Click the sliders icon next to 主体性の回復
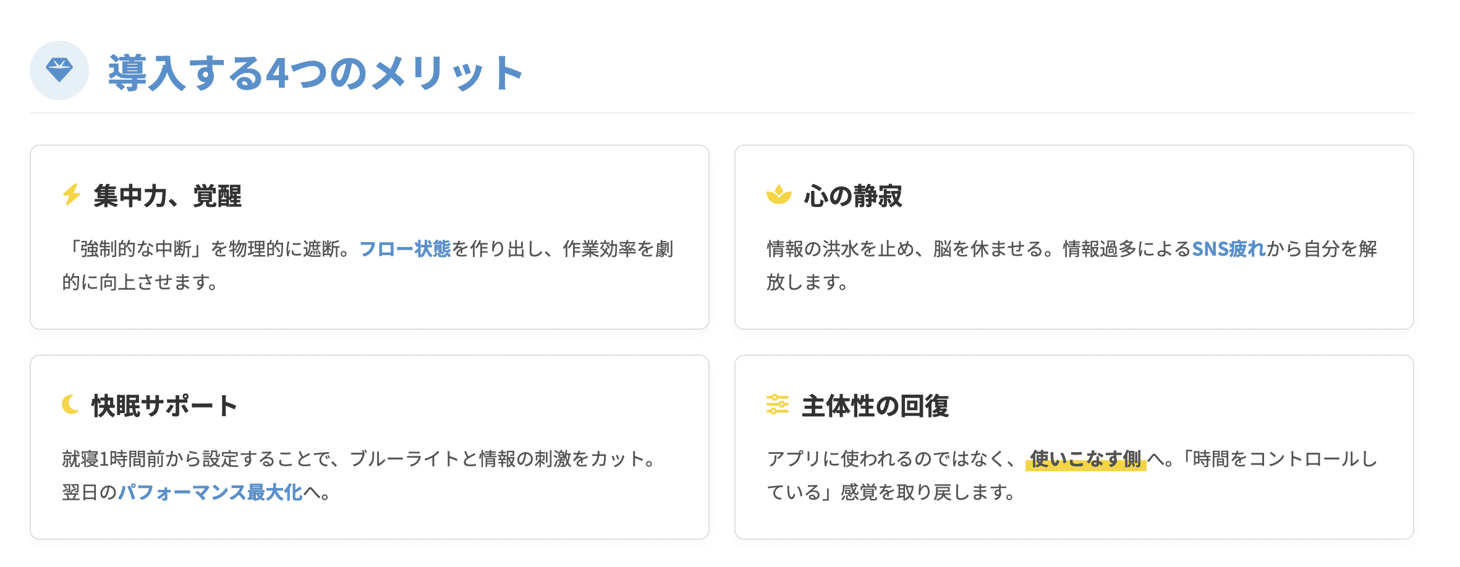 [x=777, y=405]
